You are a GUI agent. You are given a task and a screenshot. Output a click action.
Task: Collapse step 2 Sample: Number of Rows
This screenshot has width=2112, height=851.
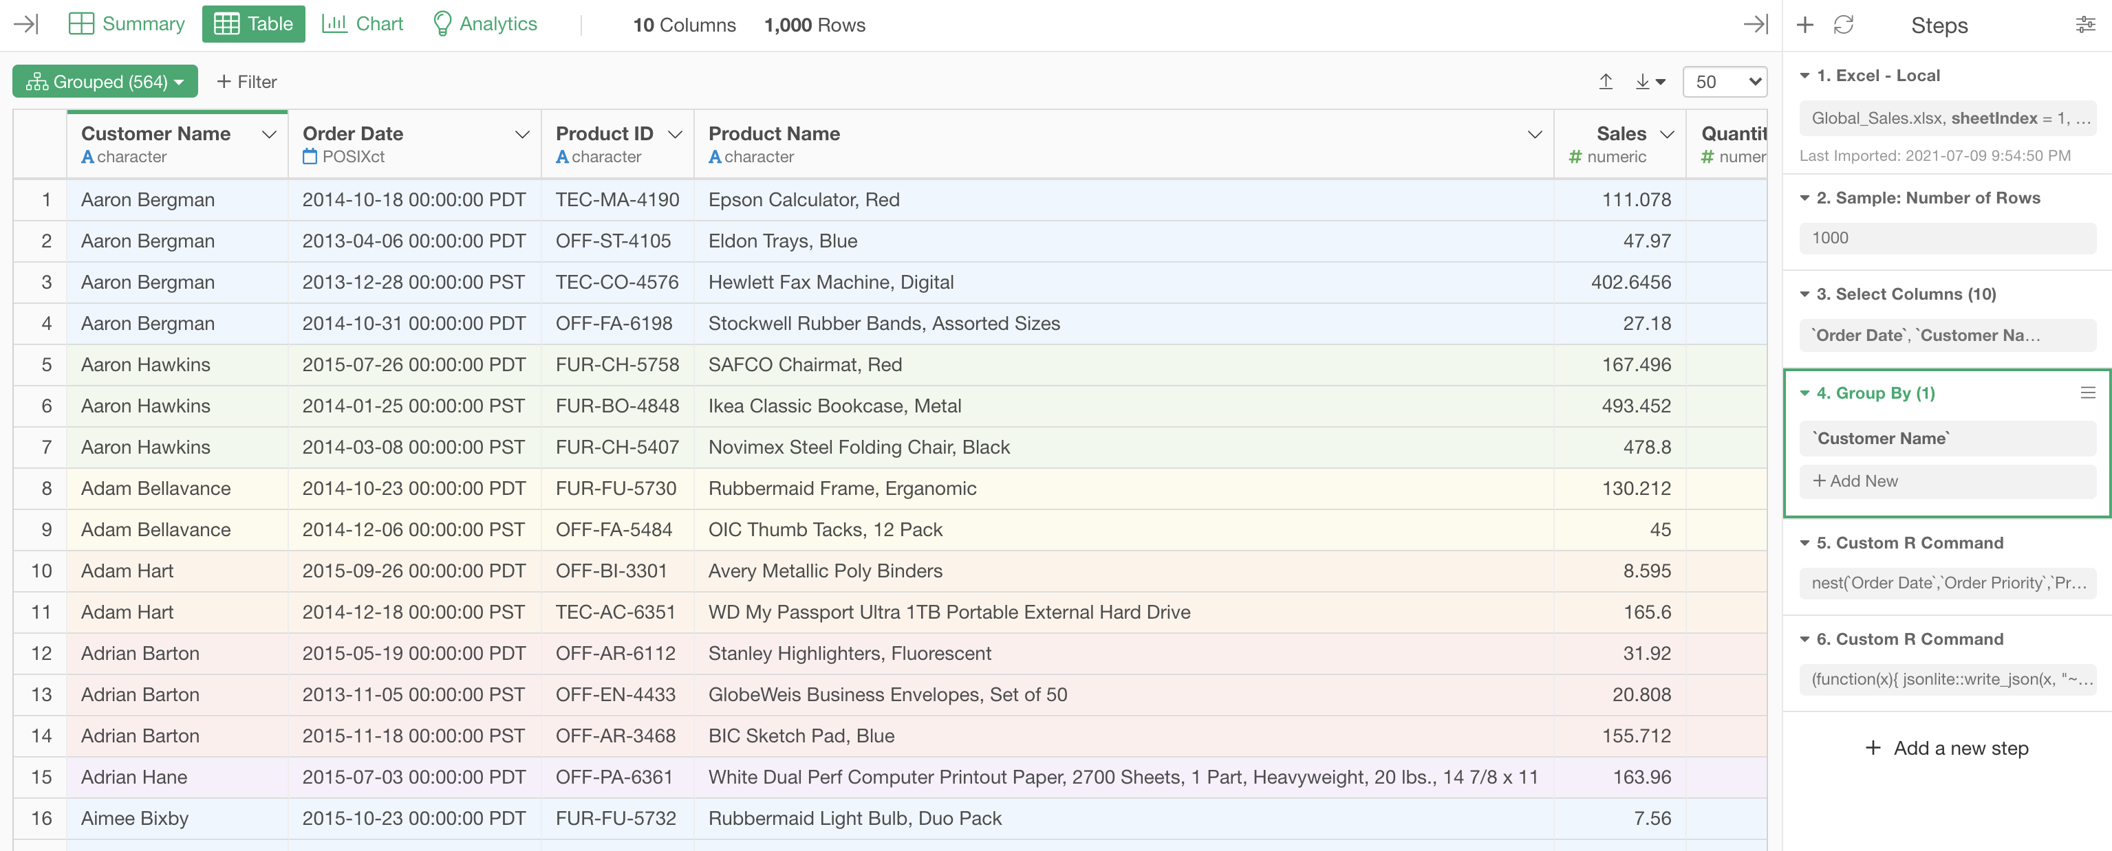(x=1804, y=198)
